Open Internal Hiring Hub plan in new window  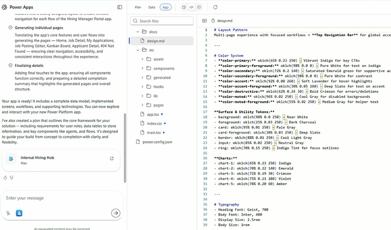tap(112, 158)
